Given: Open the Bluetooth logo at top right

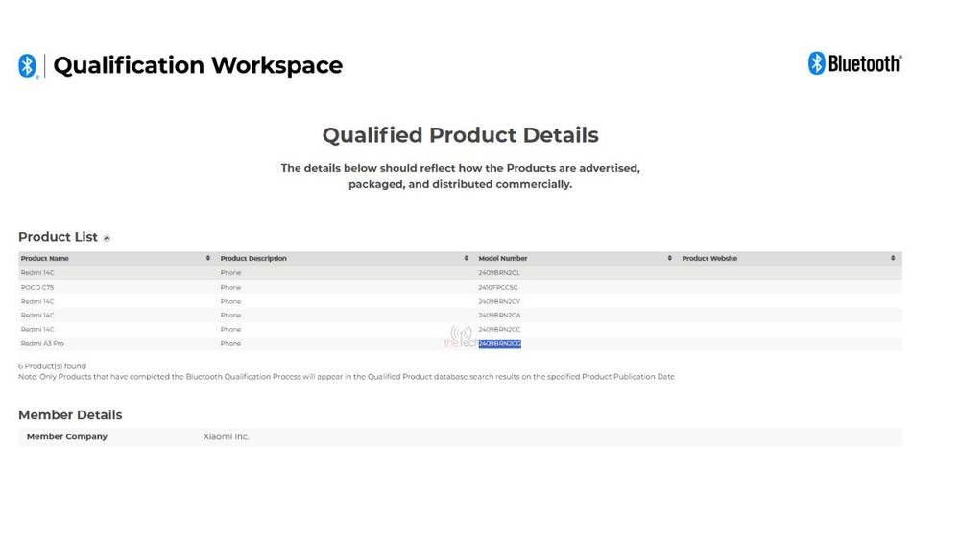Looking at the screenshot, I should pos(854,63).
